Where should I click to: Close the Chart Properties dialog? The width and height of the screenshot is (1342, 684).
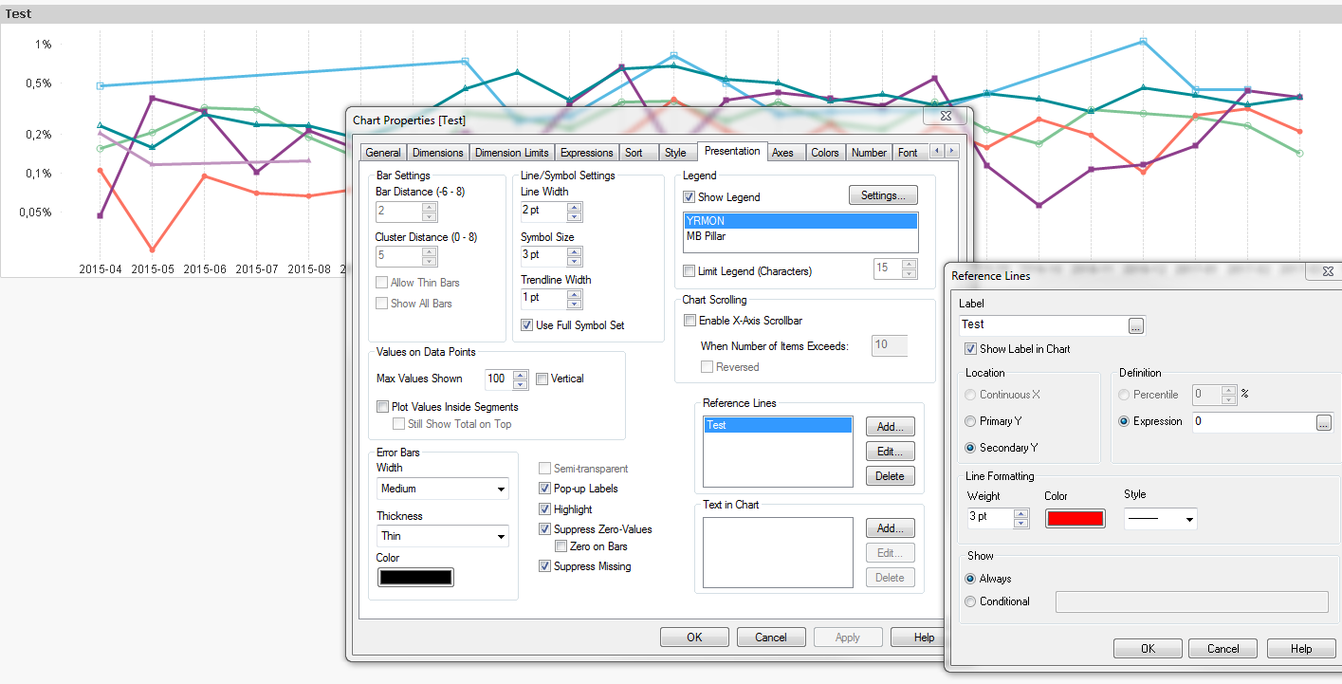click(946, 115)
